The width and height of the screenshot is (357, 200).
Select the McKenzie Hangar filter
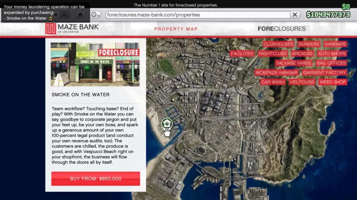tap(276, 72)
